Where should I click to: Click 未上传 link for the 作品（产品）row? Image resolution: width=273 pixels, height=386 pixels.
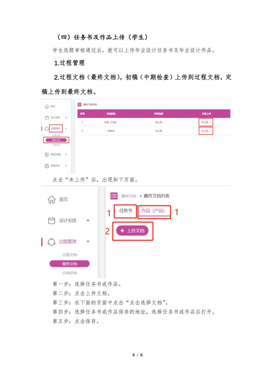tap(206, 122)
